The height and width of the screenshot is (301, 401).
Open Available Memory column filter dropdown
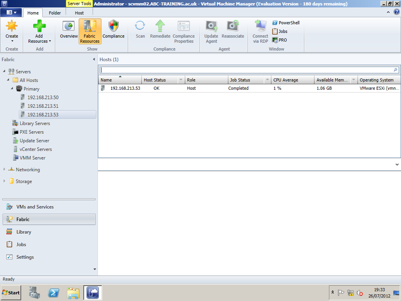pyautogui.click(x=354, y=80)
